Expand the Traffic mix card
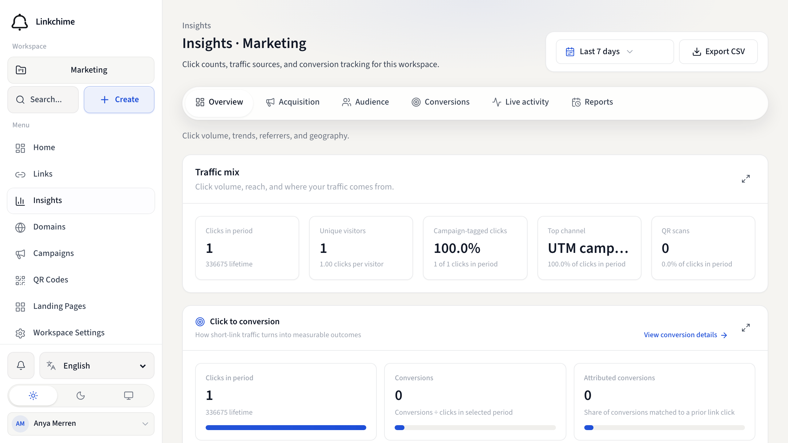788x443 pixels. [746, 179]
